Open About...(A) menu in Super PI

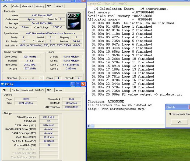[110, 4]
